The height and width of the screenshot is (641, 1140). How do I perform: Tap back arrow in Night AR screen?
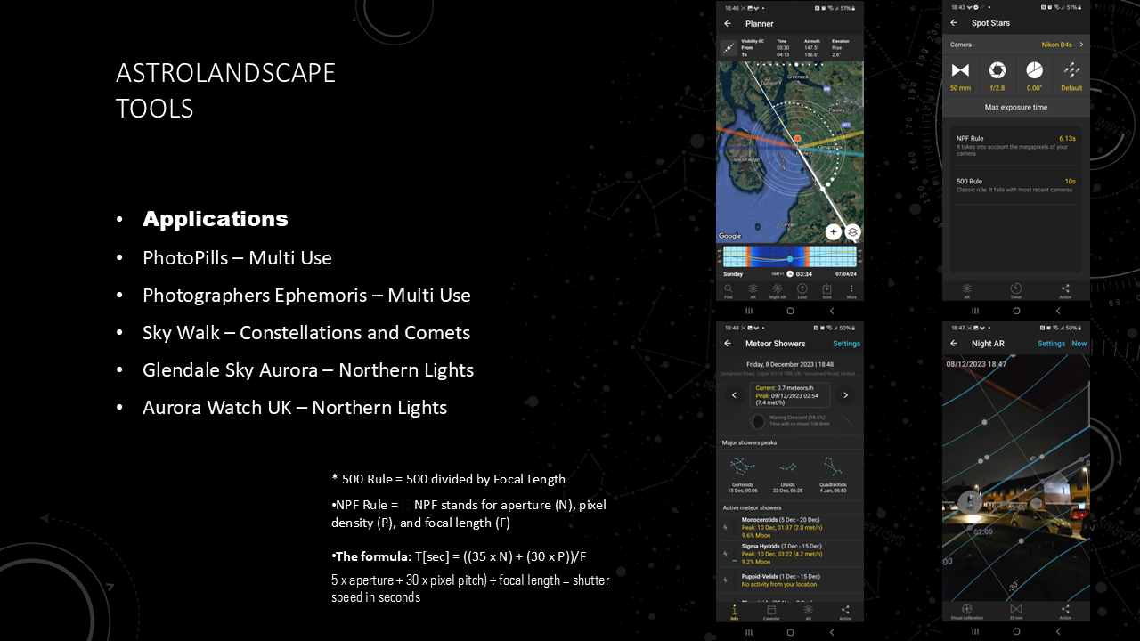[954, 344]
